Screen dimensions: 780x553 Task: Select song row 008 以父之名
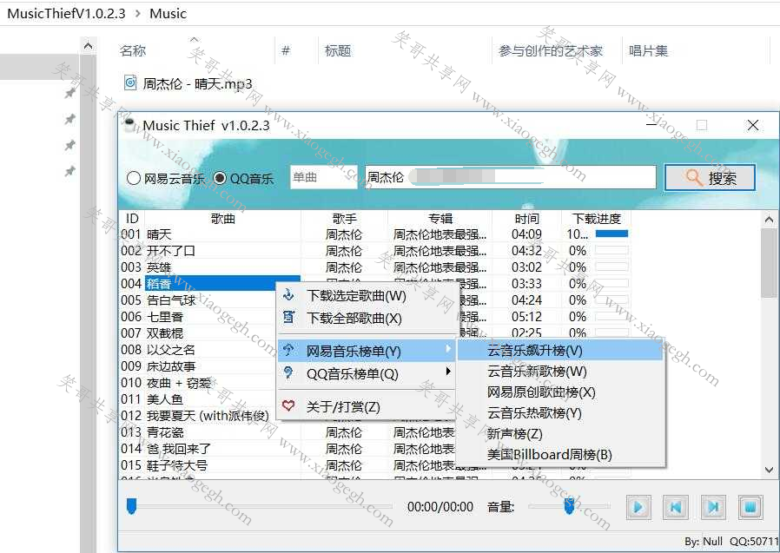click(197, 350)
